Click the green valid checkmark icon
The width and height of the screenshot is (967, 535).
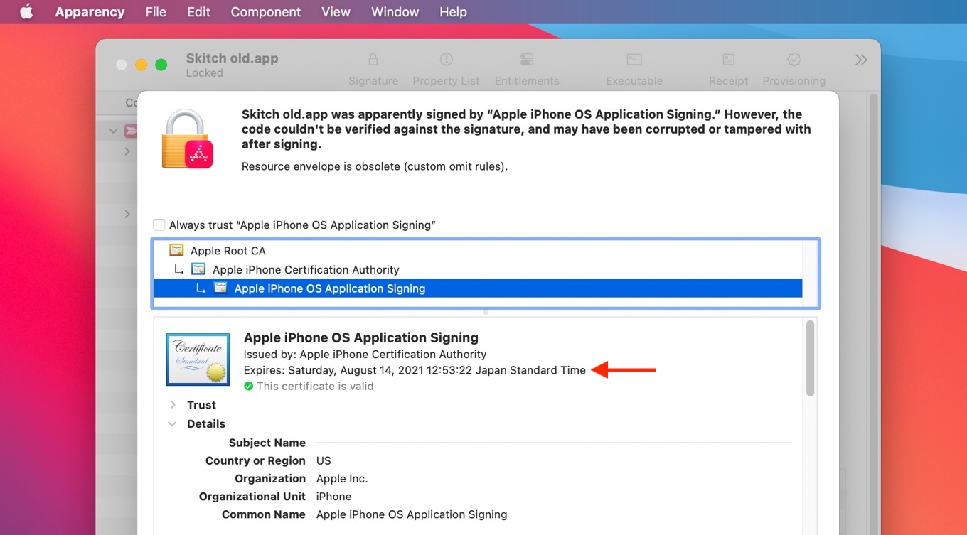click(x=248, y=387)
